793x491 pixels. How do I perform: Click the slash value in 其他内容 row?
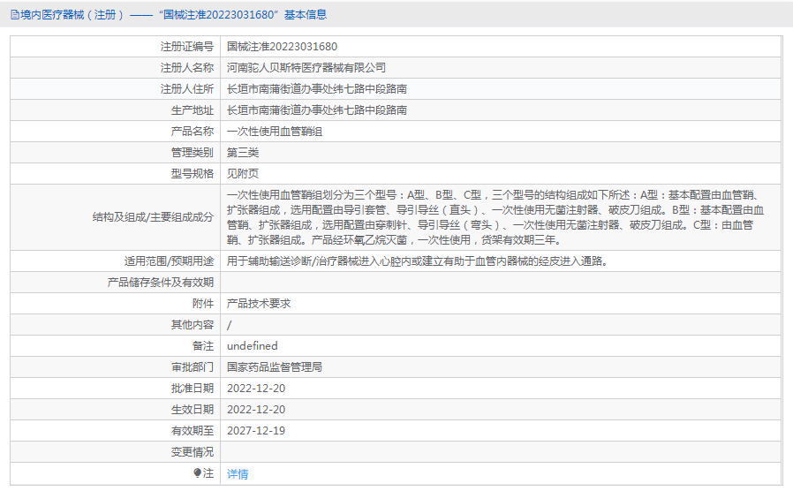(x=229, y=325)
